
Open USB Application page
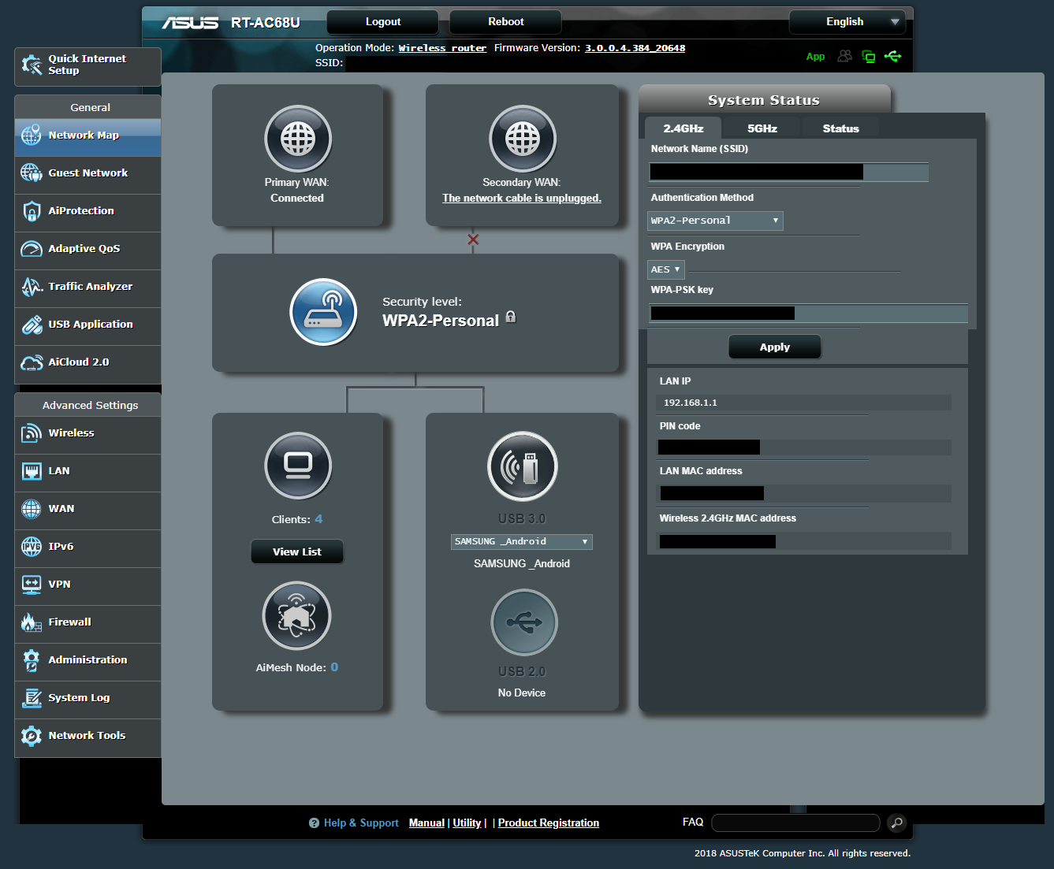[88, 325]
